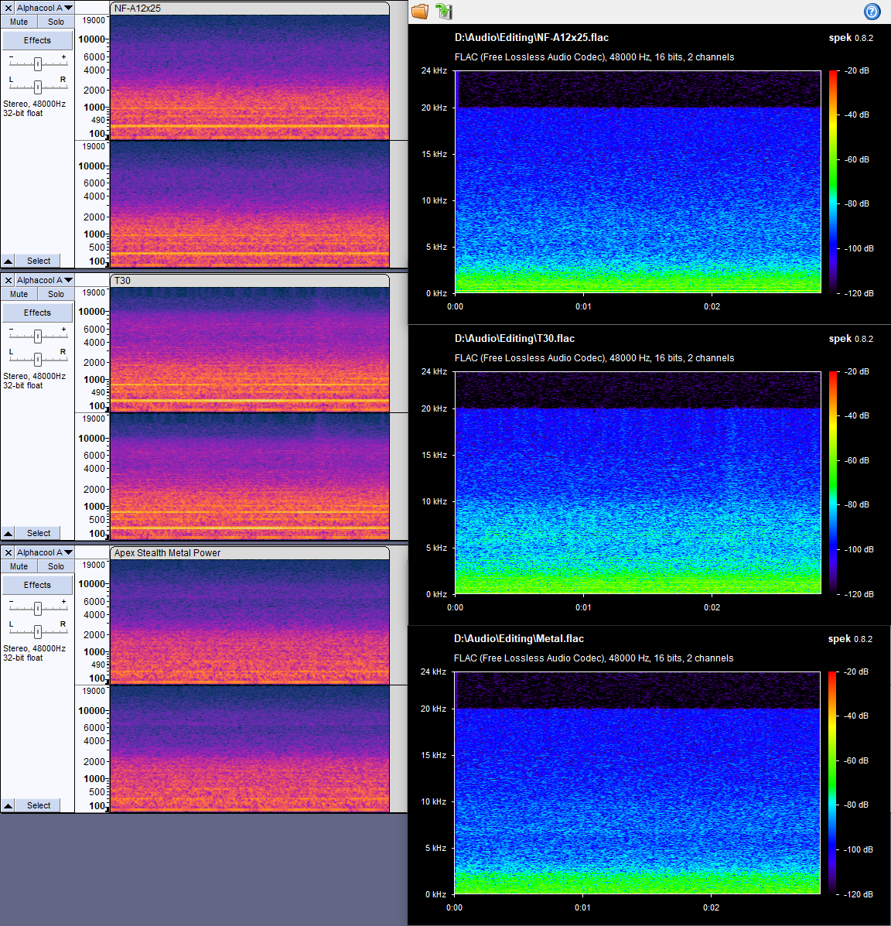Click the Apex Stealth Metal Power pan slider

point(38,631)
